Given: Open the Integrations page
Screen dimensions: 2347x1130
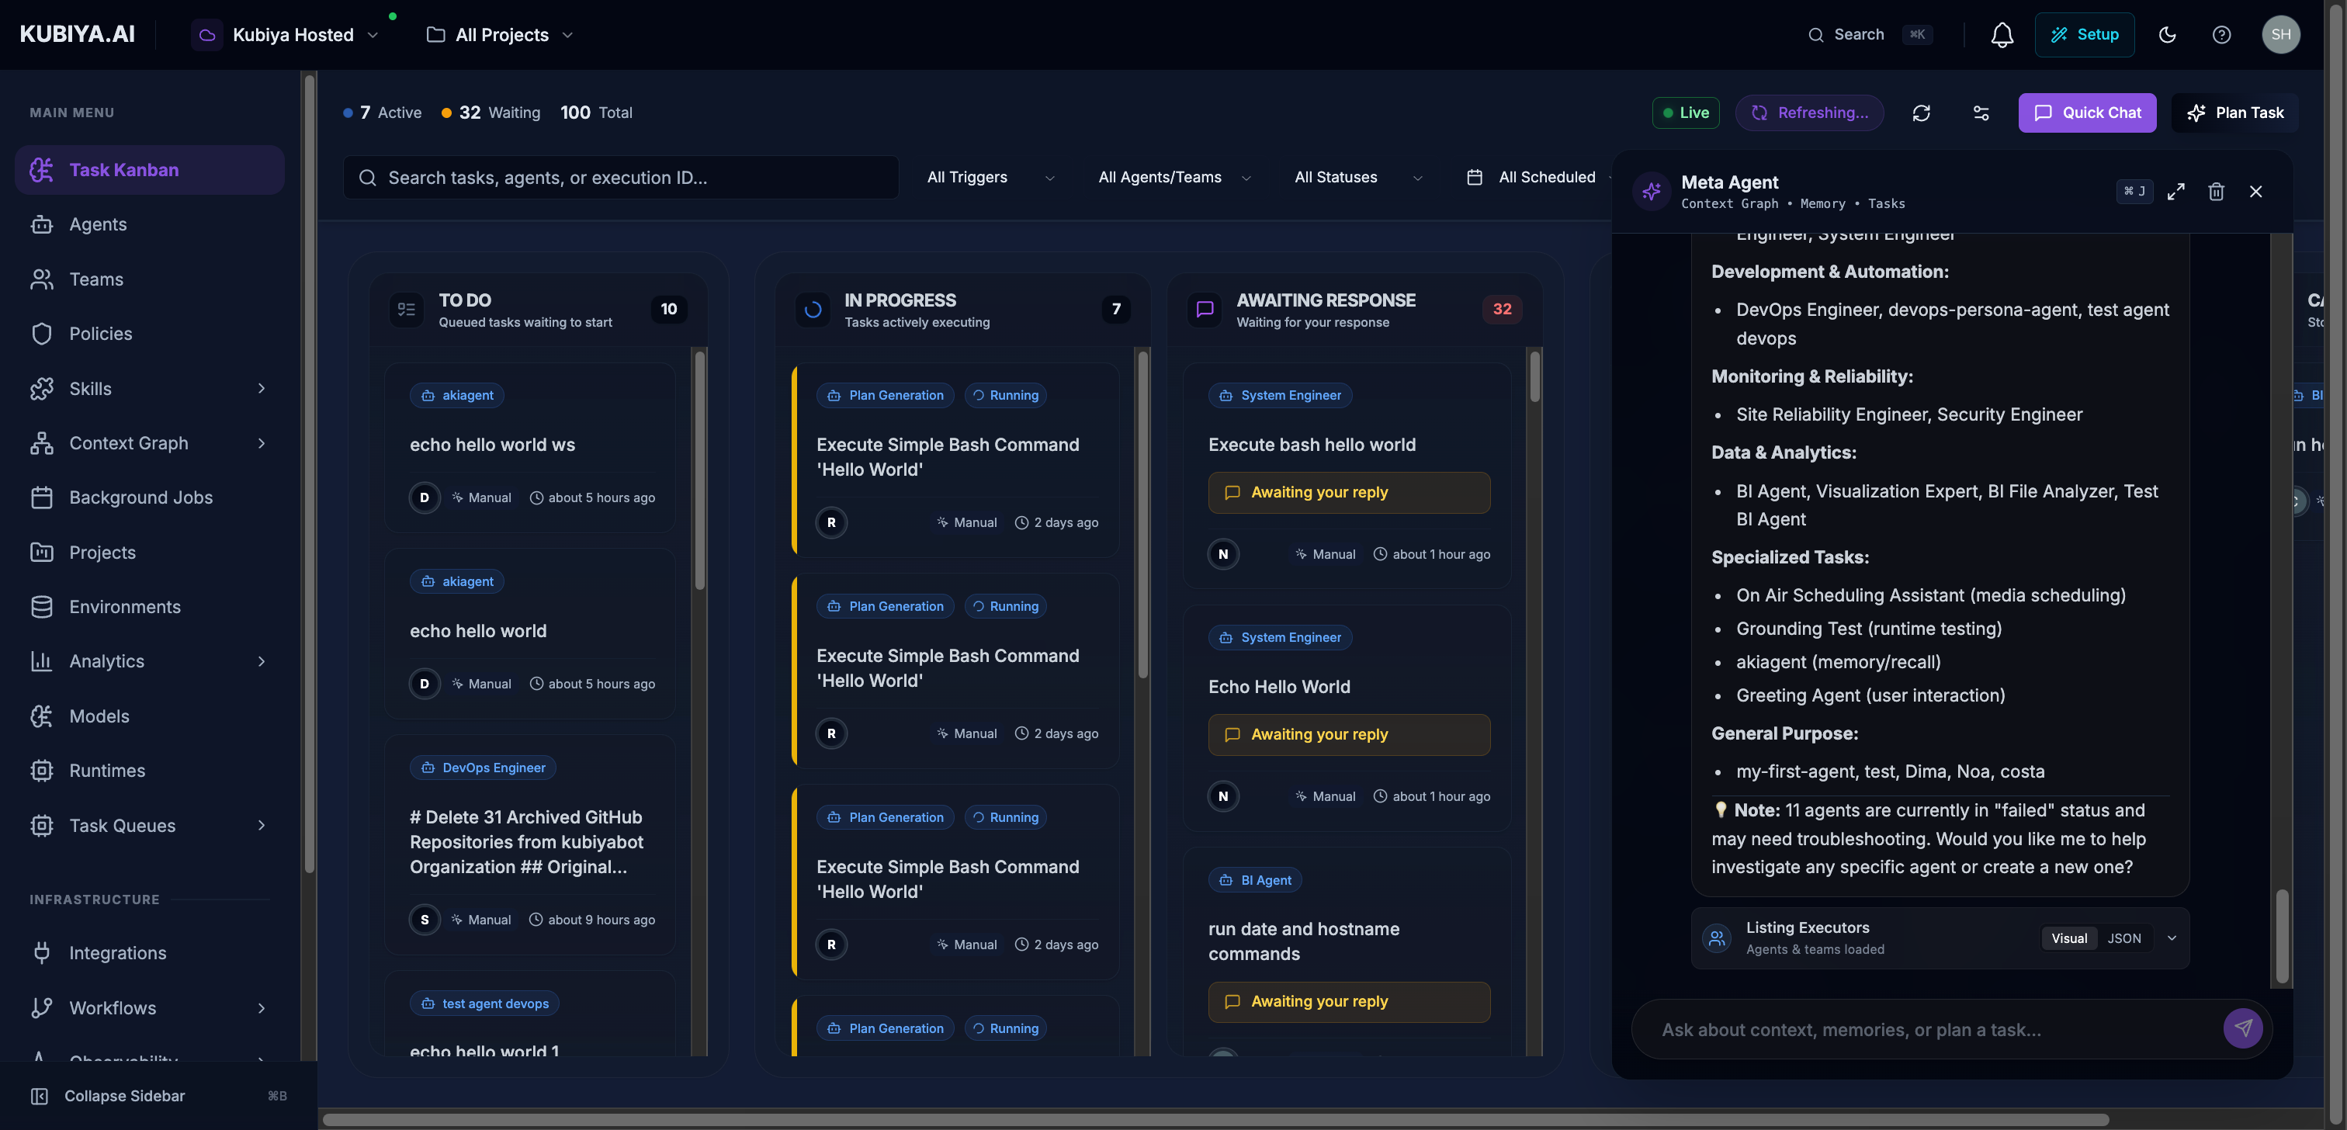Looking at the screenshot, I should click(x=117, y=952).
